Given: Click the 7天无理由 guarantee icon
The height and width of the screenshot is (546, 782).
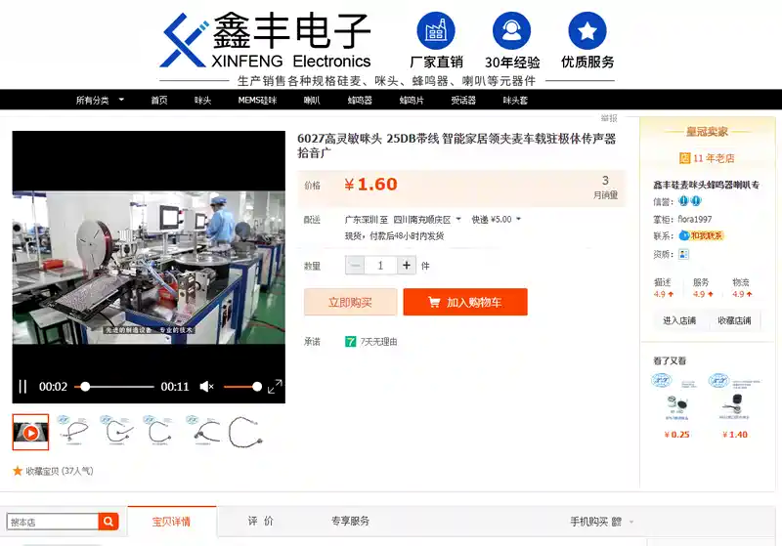Looking at the screenshot, I should pos(351,342).
